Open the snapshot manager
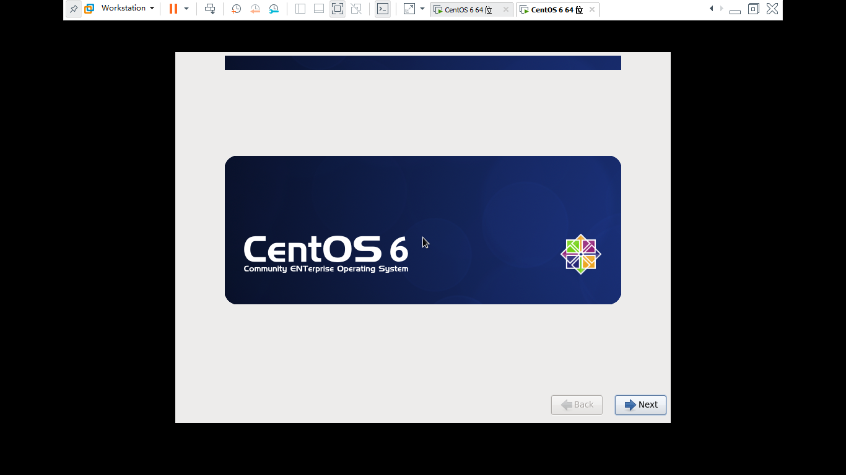 274,9
